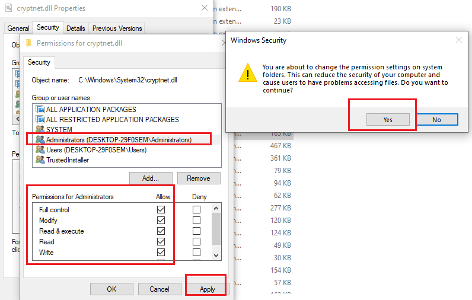Viewport: 472px width, 300px height.
Task: Click Yes in the Windows Security prompt
Action: pyautogui.click(x=388, y=119)
